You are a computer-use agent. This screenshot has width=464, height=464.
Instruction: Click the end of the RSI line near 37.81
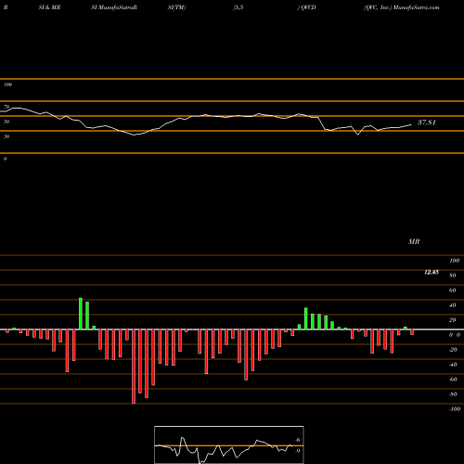coord(411,124)
